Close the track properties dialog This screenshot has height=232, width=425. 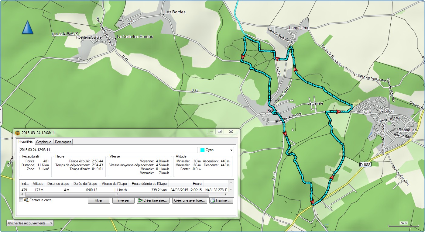pos(231,131)
